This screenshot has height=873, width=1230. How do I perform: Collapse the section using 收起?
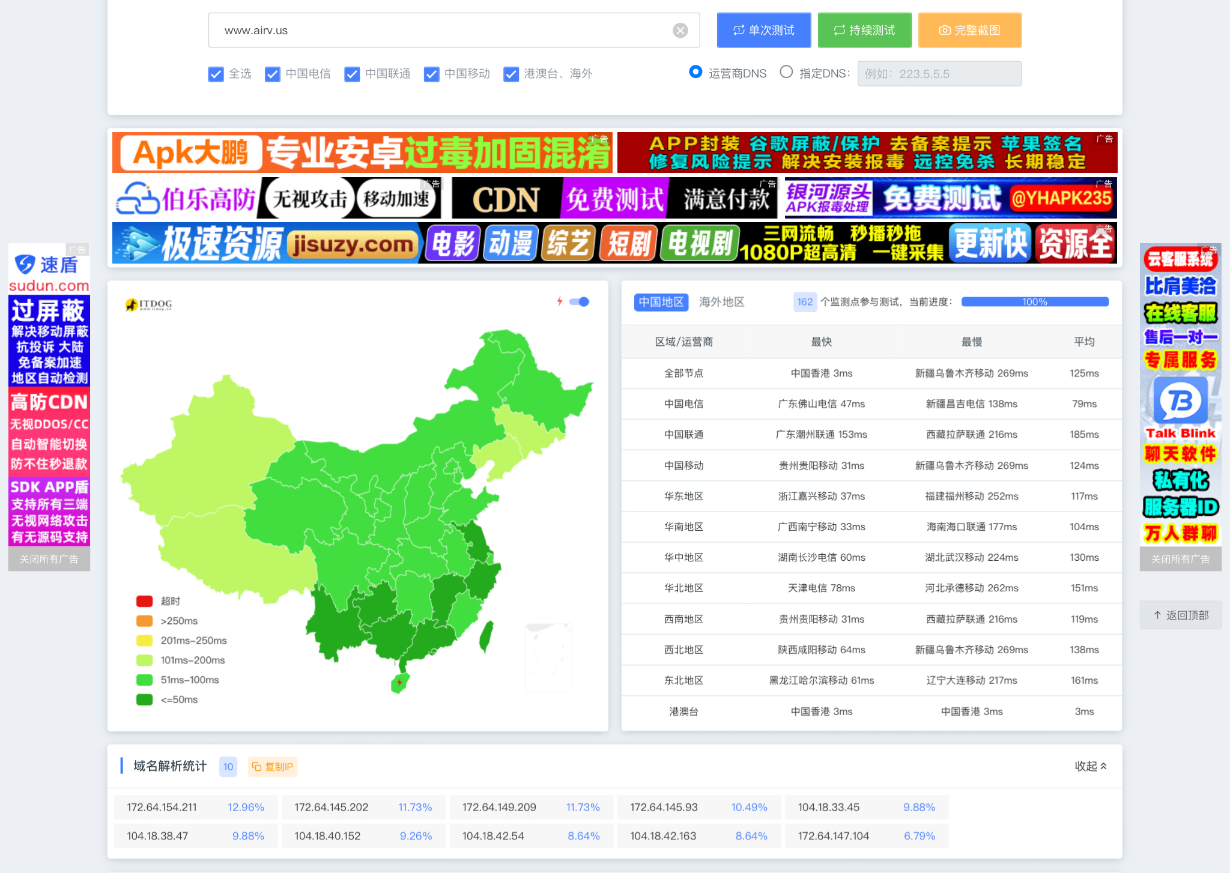[1090, 766]
